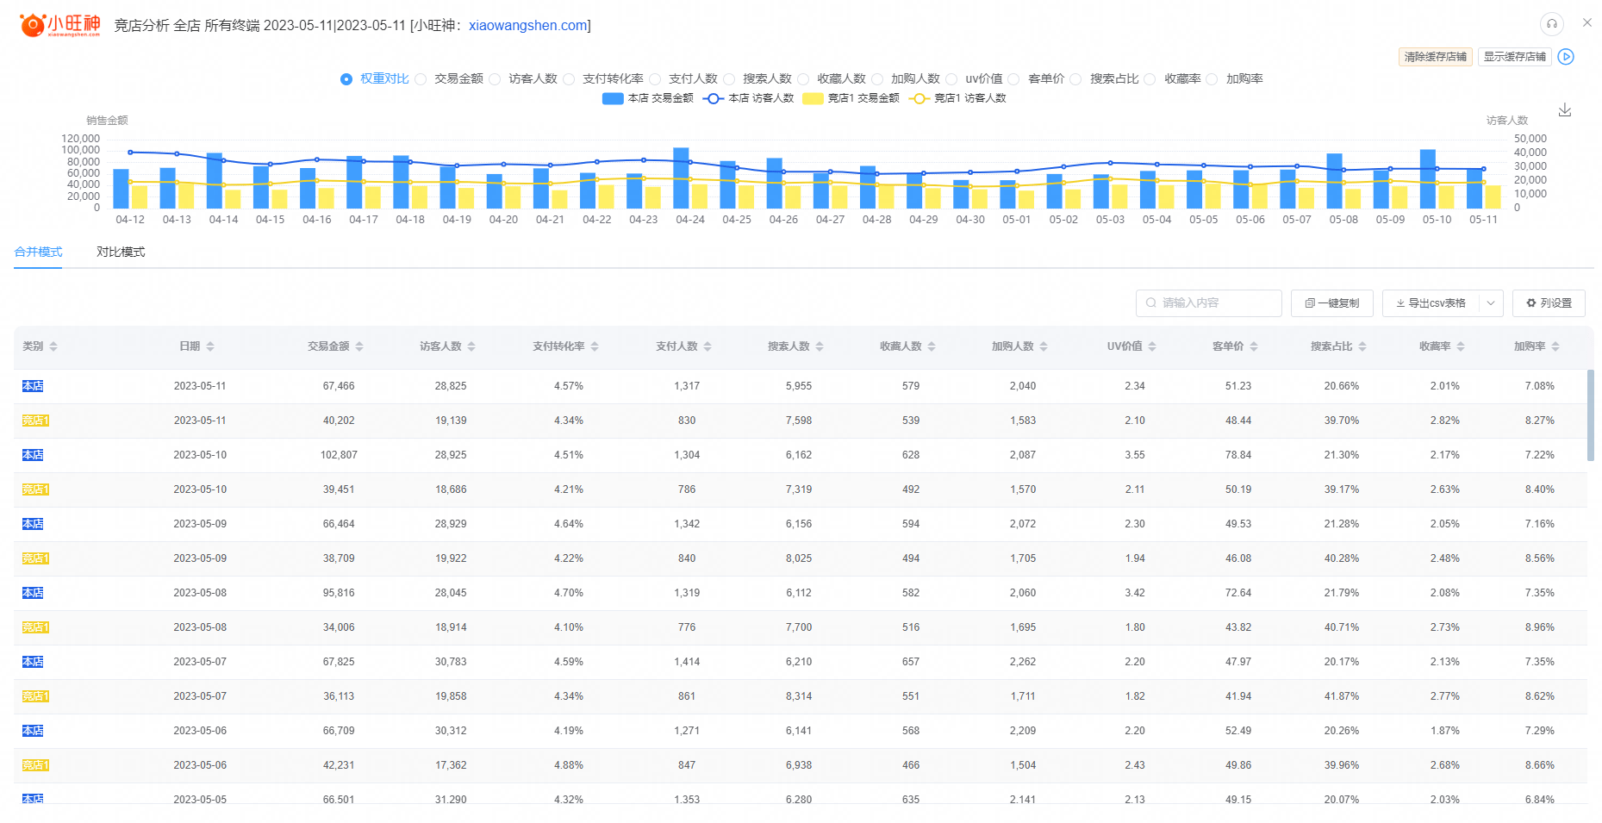The height and width of the screenshot is (823, 1602).
Task: Select the 加购率 radio button
Action: pyautogui.click(x=1212, y=79)
